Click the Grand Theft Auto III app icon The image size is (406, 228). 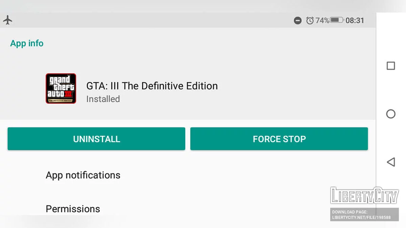tap(61, 88)
